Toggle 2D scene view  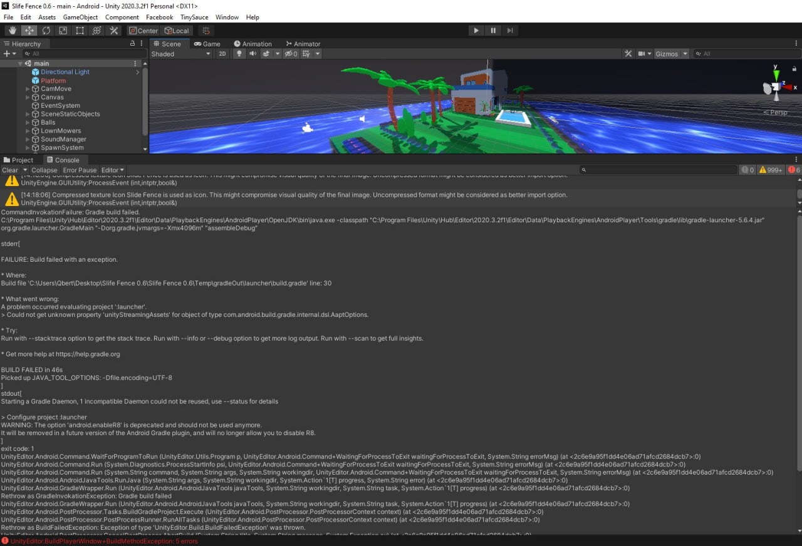pos(222,54)
